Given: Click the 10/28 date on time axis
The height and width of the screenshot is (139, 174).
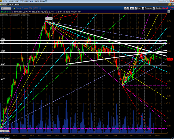Looking at the screenshot, I should 49,135.
